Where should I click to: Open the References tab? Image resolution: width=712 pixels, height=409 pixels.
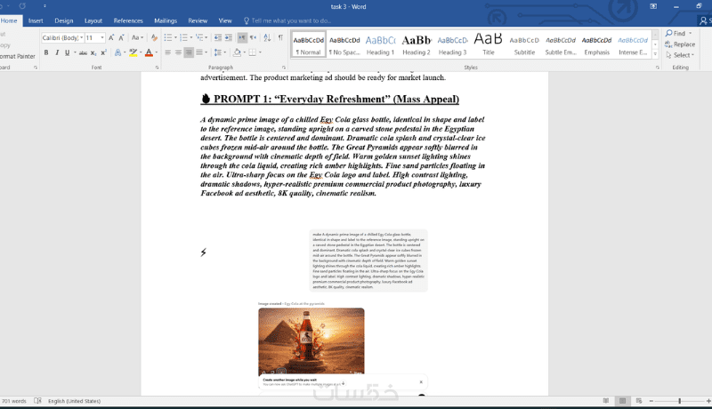[x=128, y=20]
